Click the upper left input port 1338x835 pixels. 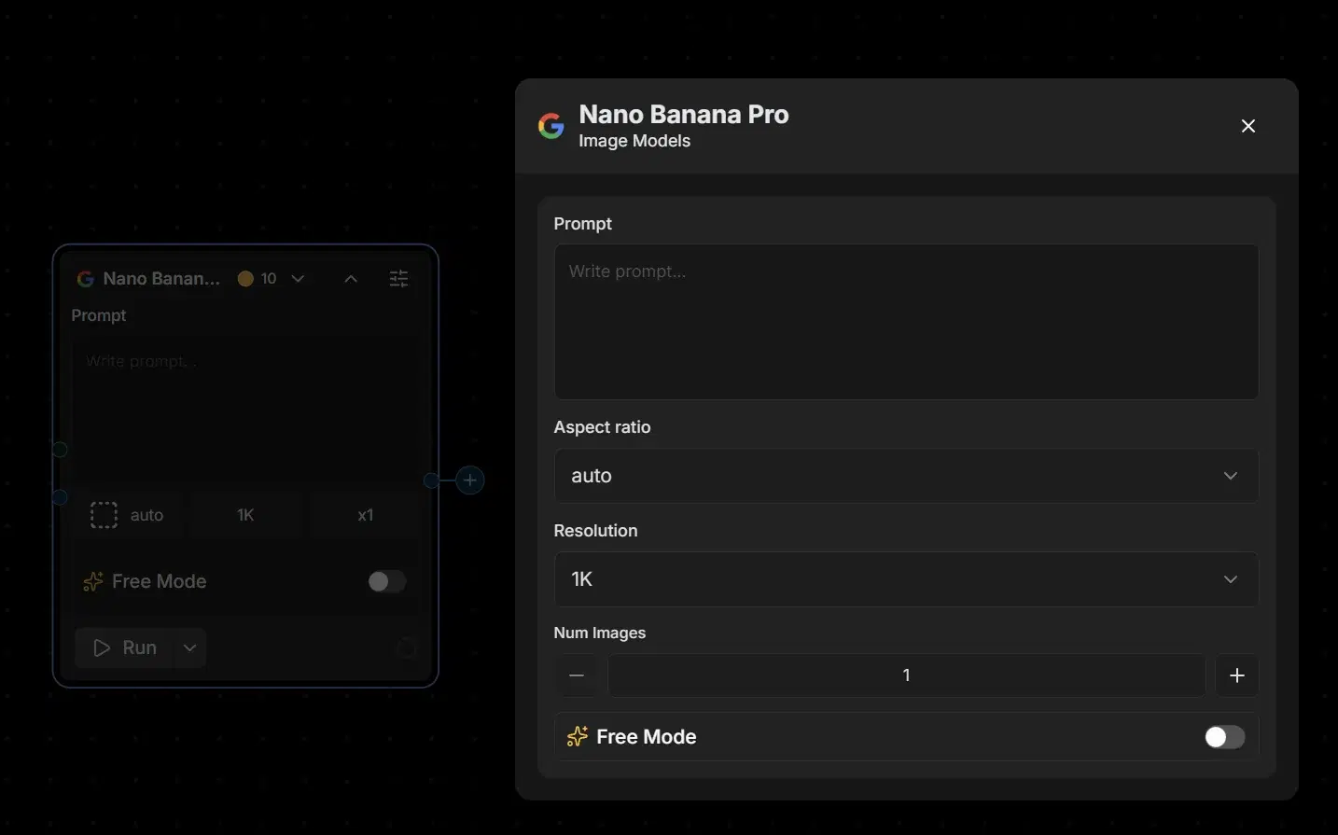[60, 450]
